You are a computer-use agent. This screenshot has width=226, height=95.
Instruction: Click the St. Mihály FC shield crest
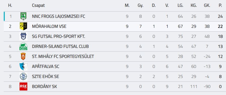tap(23, 56)
